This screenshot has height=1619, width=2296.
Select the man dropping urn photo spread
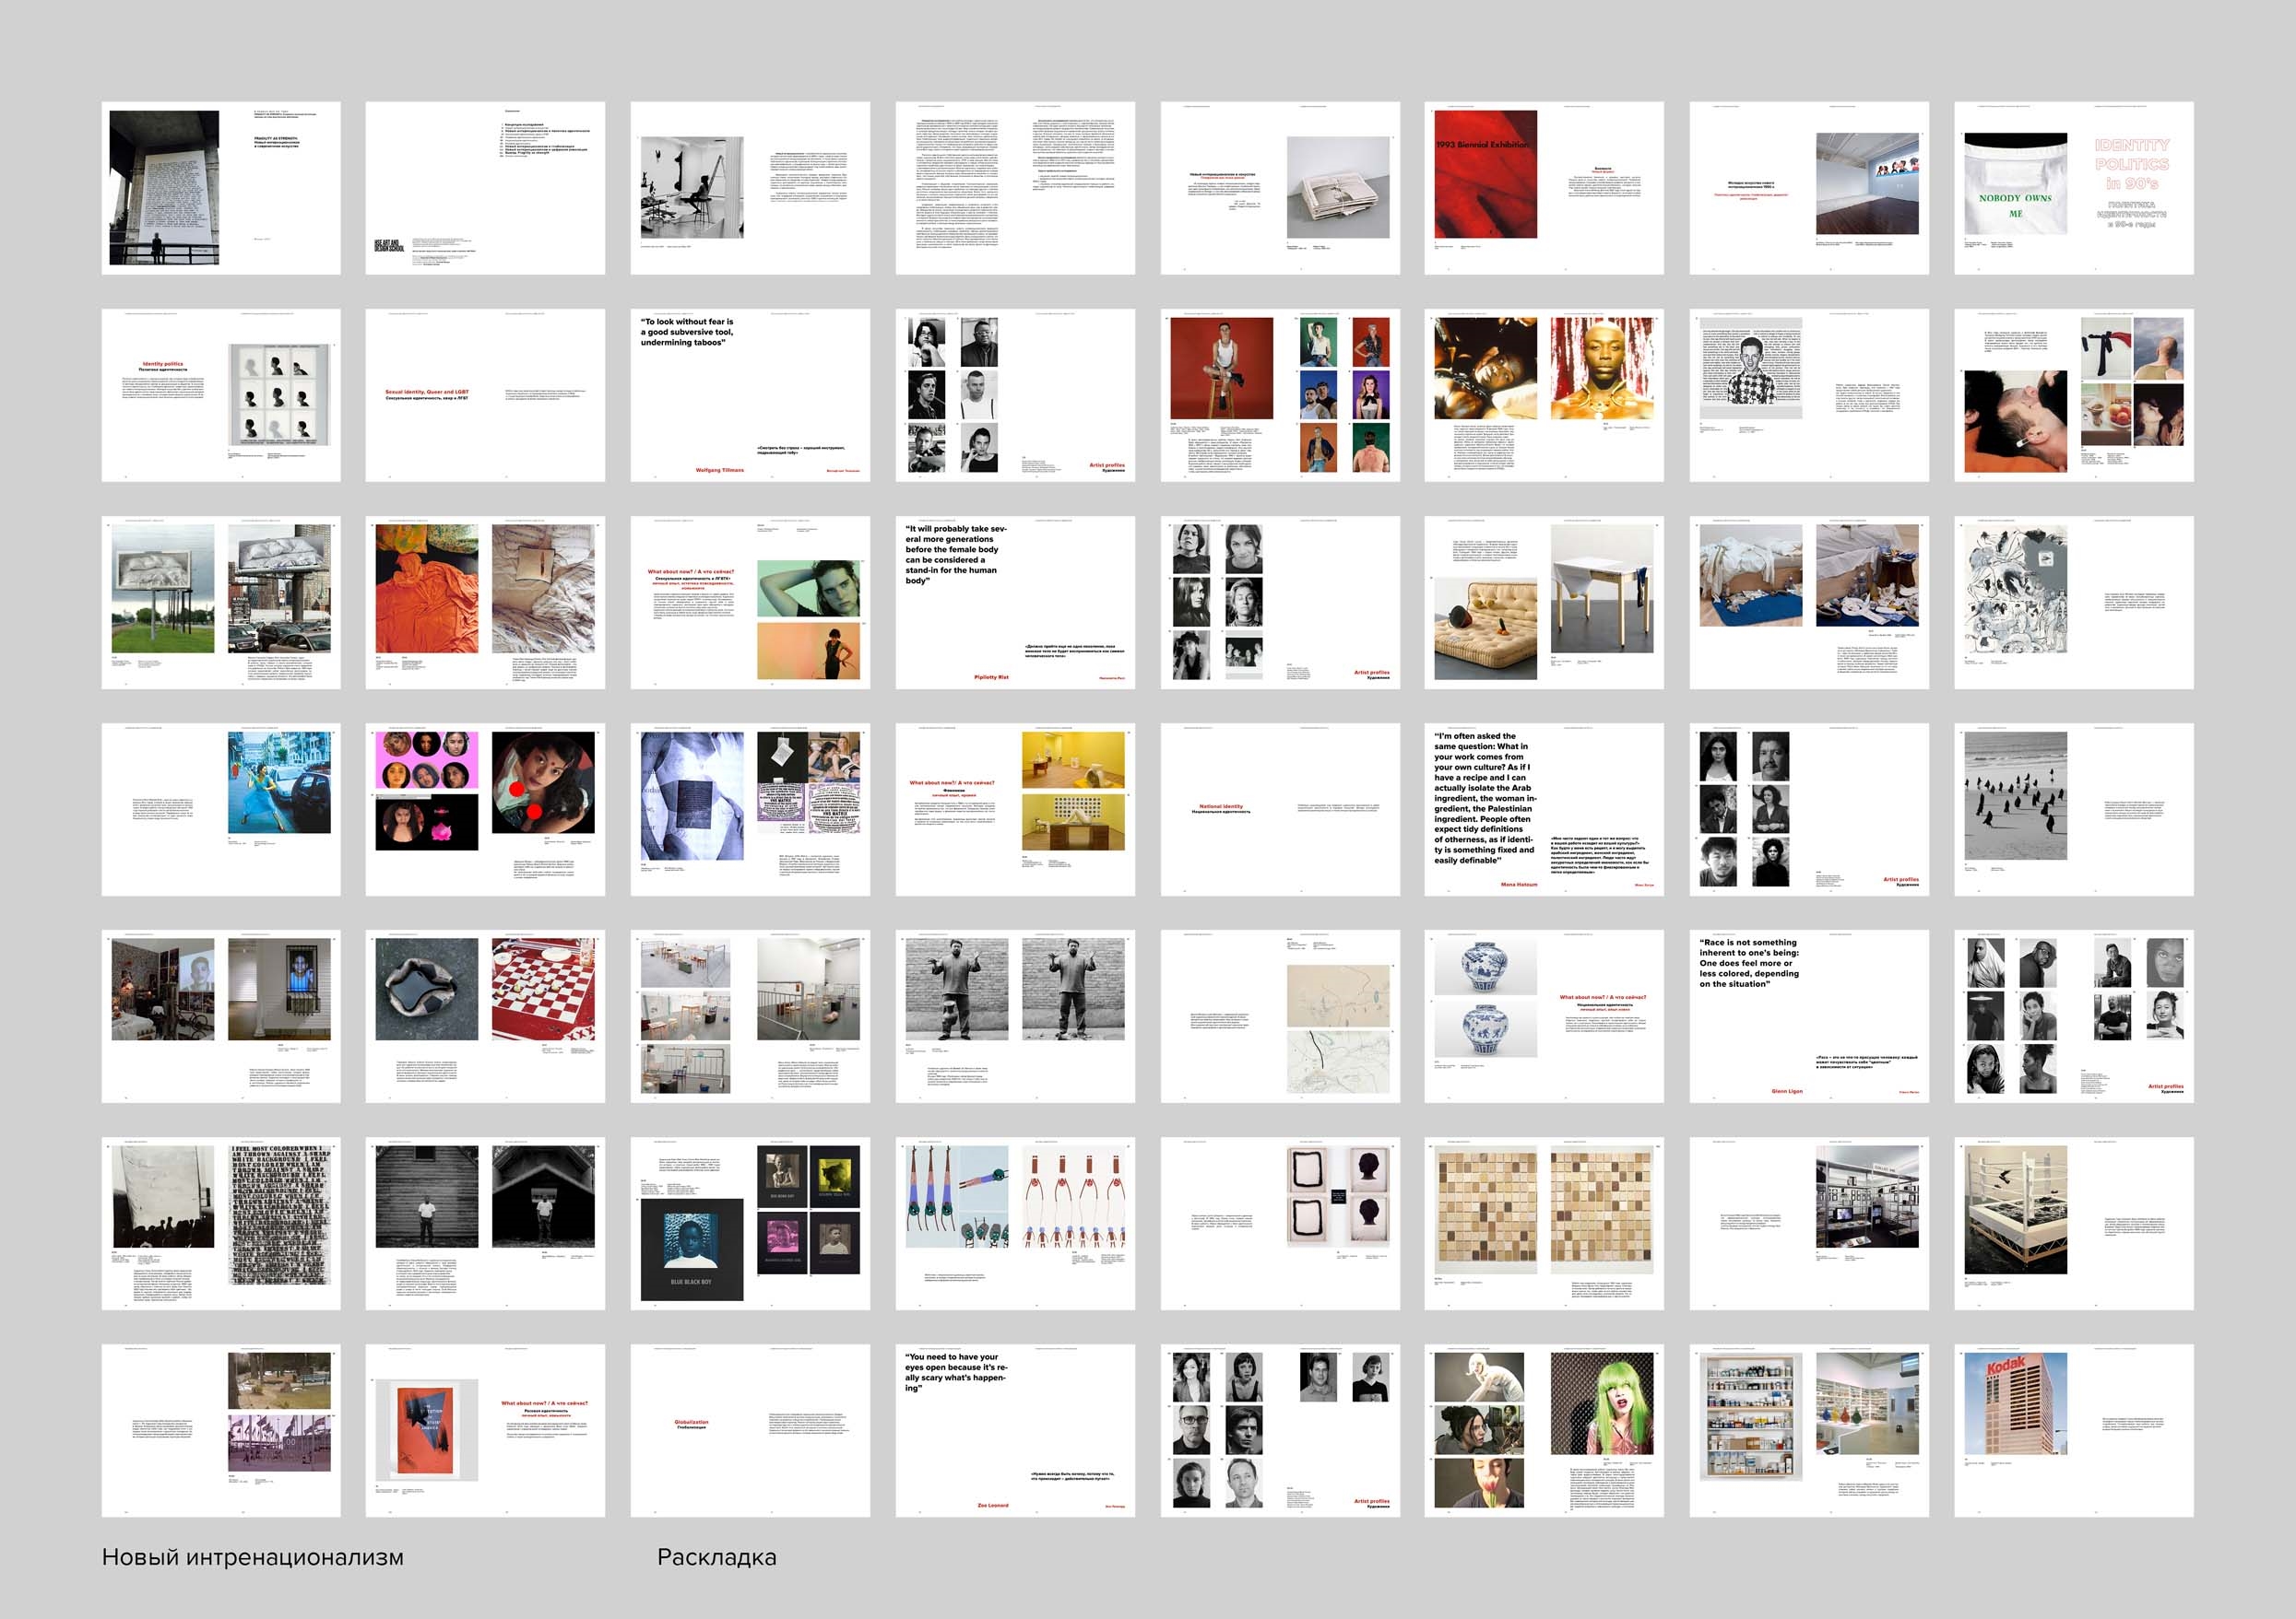(1015, 1016)
